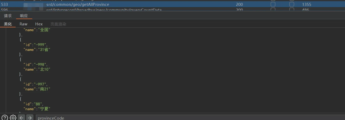Click length value 1355
This screenshot has height=120, width=345.
(306, 4)
